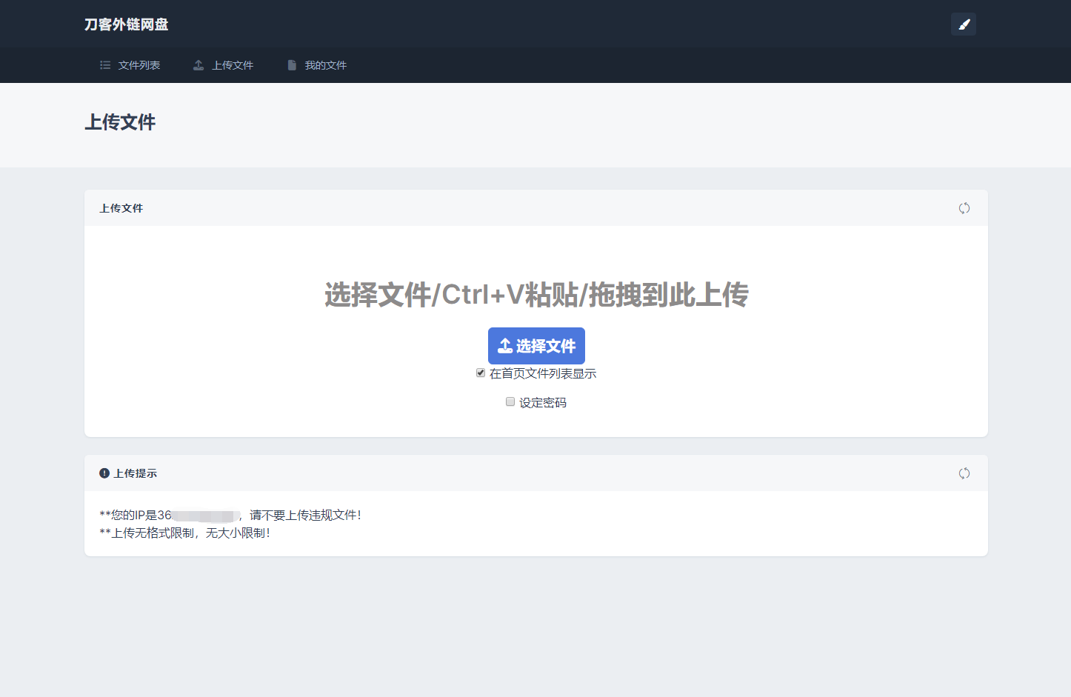Click the theme brush icon in top bar
1071x697 pixels.
click(x=963, y=24)
